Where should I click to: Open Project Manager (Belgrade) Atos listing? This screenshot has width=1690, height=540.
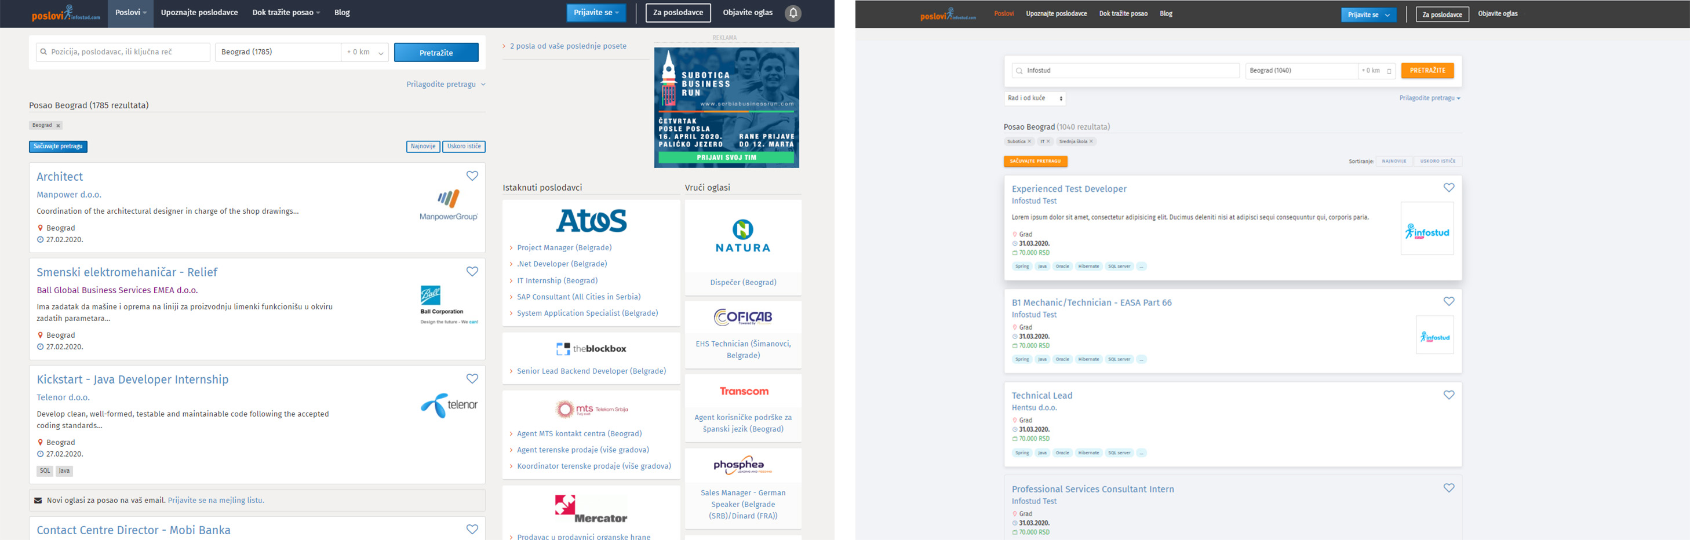pyautogui.click(x=564, y=248)
